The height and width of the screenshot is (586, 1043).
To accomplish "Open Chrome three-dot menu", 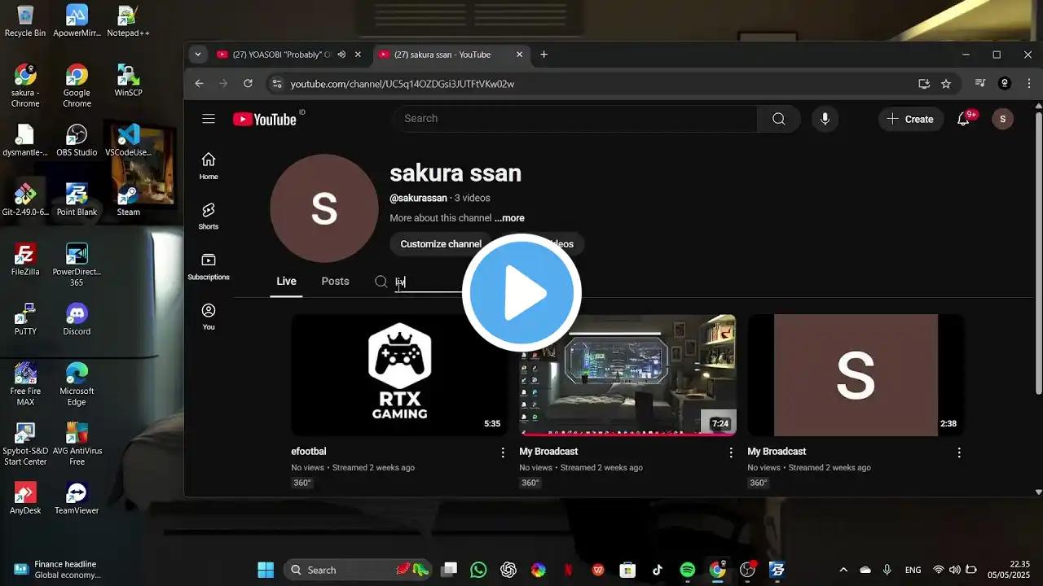I will 1029,83.
